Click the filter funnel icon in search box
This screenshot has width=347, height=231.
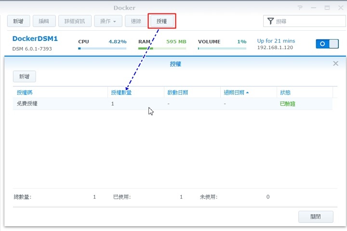tap(271, 21)
